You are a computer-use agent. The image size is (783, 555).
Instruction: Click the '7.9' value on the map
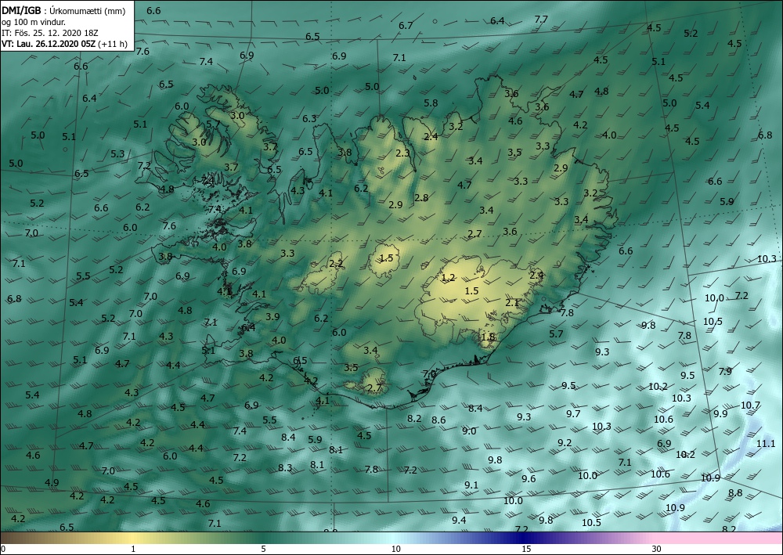coord(725,372)
